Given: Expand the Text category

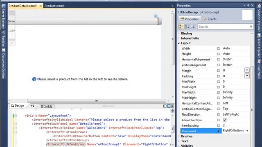Looking at the screenshot, I should point(179,141).
